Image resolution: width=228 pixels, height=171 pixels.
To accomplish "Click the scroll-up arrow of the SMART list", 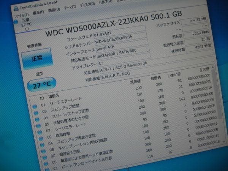I will click(213, 67).
